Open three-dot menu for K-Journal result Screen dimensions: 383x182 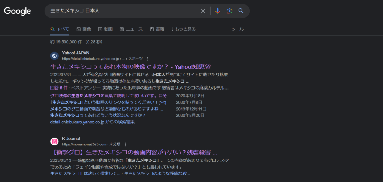coord(125,144)
